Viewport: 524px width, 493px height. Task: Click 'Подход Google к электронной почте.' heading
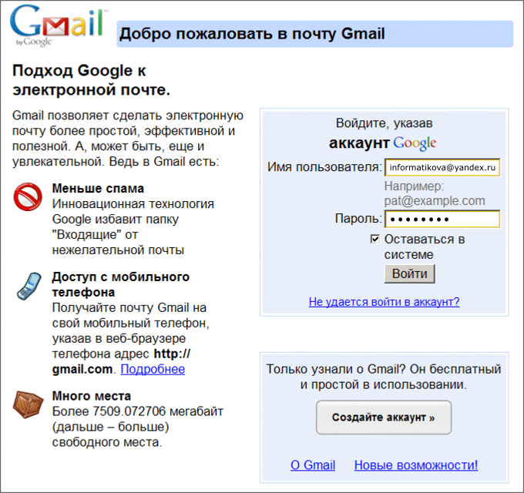[91, 80]
